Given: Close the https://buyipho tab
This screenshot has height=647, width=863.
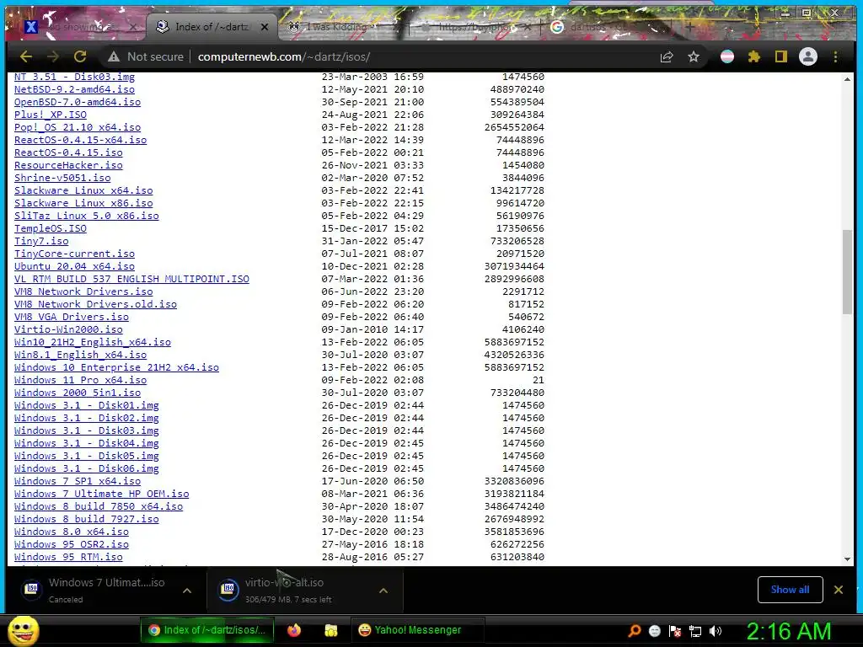Looking at the screenshot, I should [x=528, y=26].
